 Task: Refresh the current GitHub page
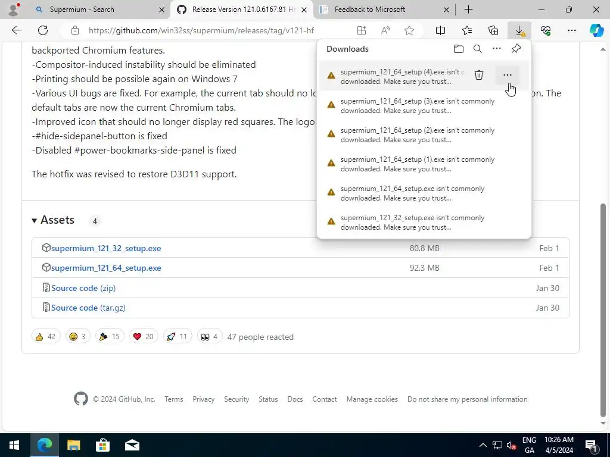(x=43, y=30)
